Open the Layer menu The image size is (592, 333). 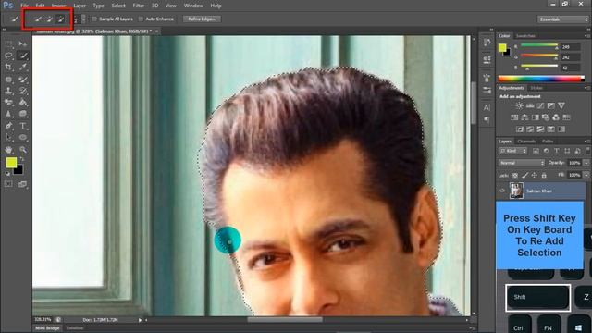[80, 6]
